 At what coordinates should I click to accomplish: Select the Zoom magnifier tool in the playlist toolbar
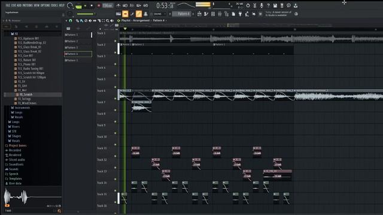click(108, 21)
